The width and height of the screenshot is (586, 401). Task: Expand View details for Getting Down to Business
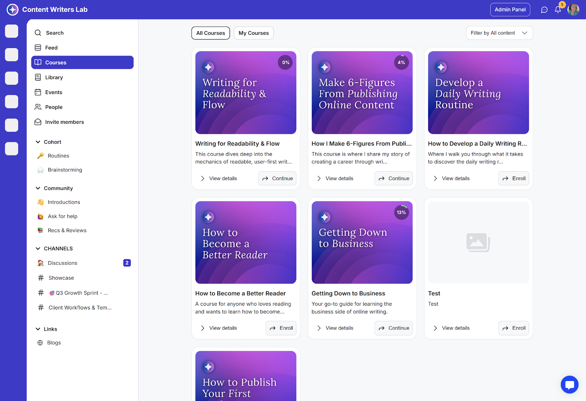335,328
